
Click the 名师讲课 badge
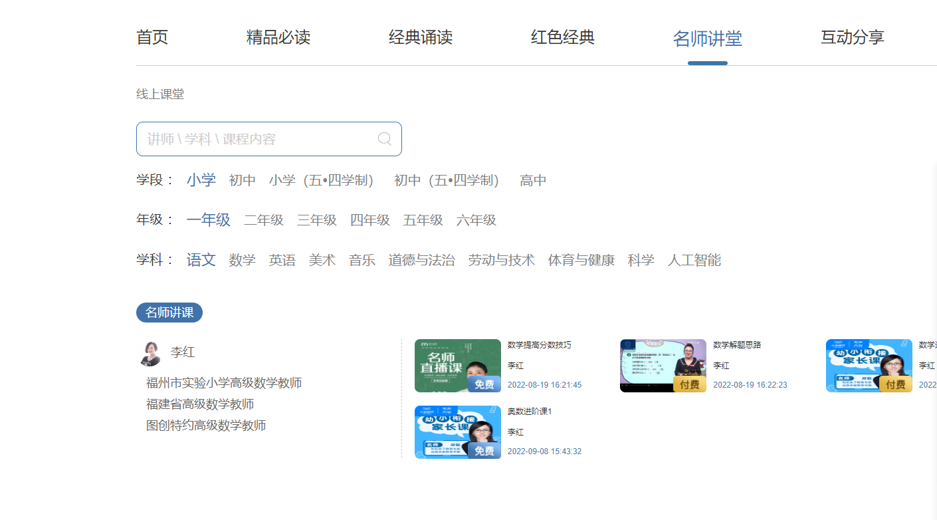(x=169, y=313)
